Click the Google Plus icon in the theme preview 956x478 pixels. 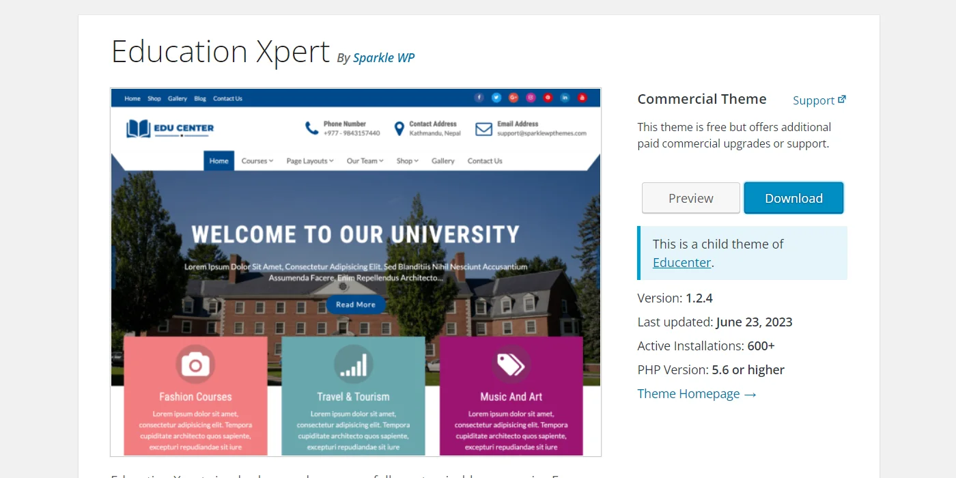pyautogui.click(x=514, y=98)
